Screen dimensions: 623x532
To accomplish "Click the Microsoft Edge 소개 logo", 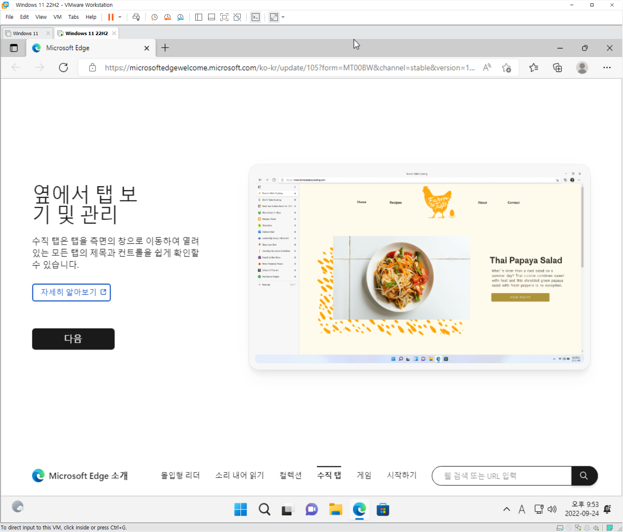I will [x=80, y=476].
